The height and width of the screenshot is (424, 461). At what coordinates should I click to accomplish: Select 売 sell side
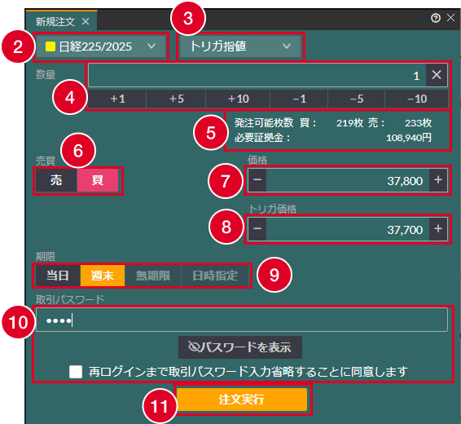pyautogui.click(x=56, y=180)
